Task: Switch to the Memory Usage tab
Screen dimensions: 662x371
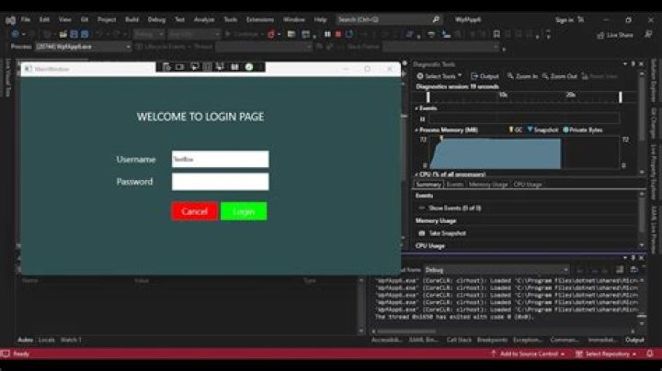Action: [487, 185]
